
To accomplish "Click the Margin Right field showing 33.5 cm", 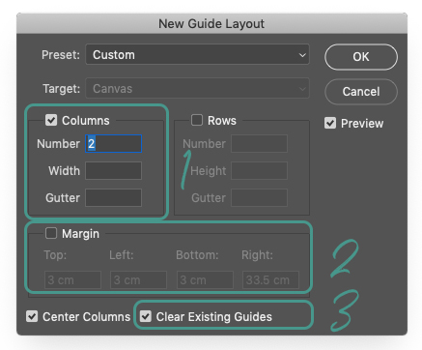I will [x=270, y=279].
